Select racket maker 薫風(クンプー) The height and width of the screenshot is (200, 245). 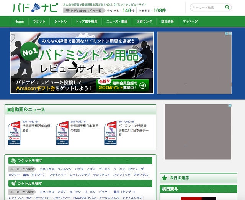[x=34, y=175]
